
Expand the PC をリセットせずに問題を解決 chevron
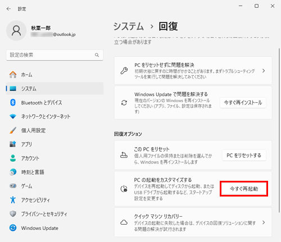[x=264, y=71]
